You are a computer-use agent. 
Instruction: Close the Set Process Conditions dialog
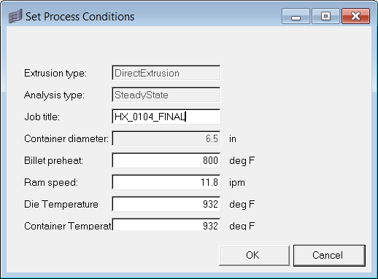[x=355, y=16]
